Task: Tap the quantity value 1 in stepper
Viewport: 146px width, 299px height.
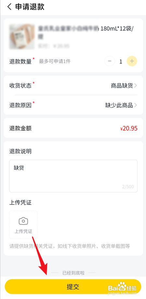Action: pos(121,61)
